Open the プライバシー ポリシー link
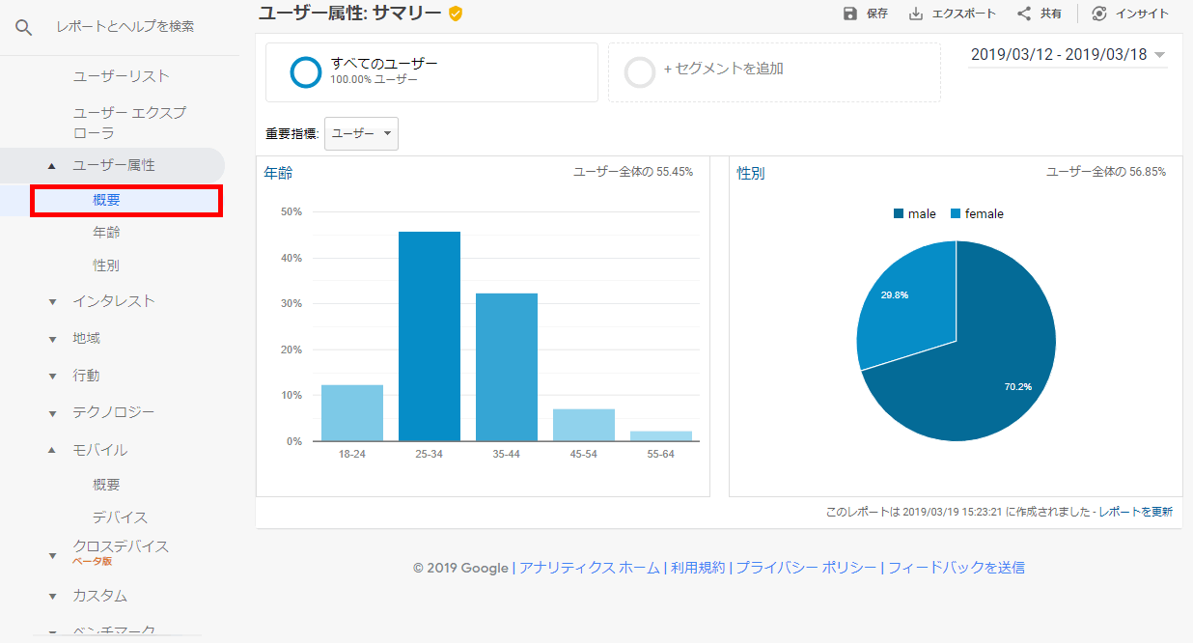Viewport: 1193px width, 643px height. point(806,568)
